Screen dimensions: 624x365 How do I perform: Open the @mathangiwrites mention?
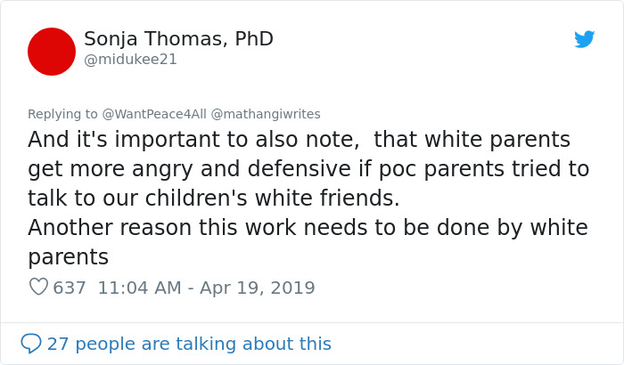pos(266,114)
